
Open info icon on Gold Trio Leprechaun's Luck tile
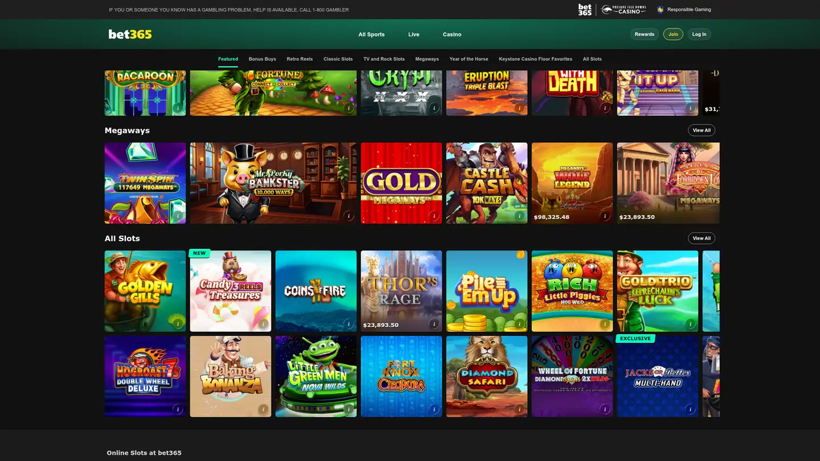(x=690, y=324)
